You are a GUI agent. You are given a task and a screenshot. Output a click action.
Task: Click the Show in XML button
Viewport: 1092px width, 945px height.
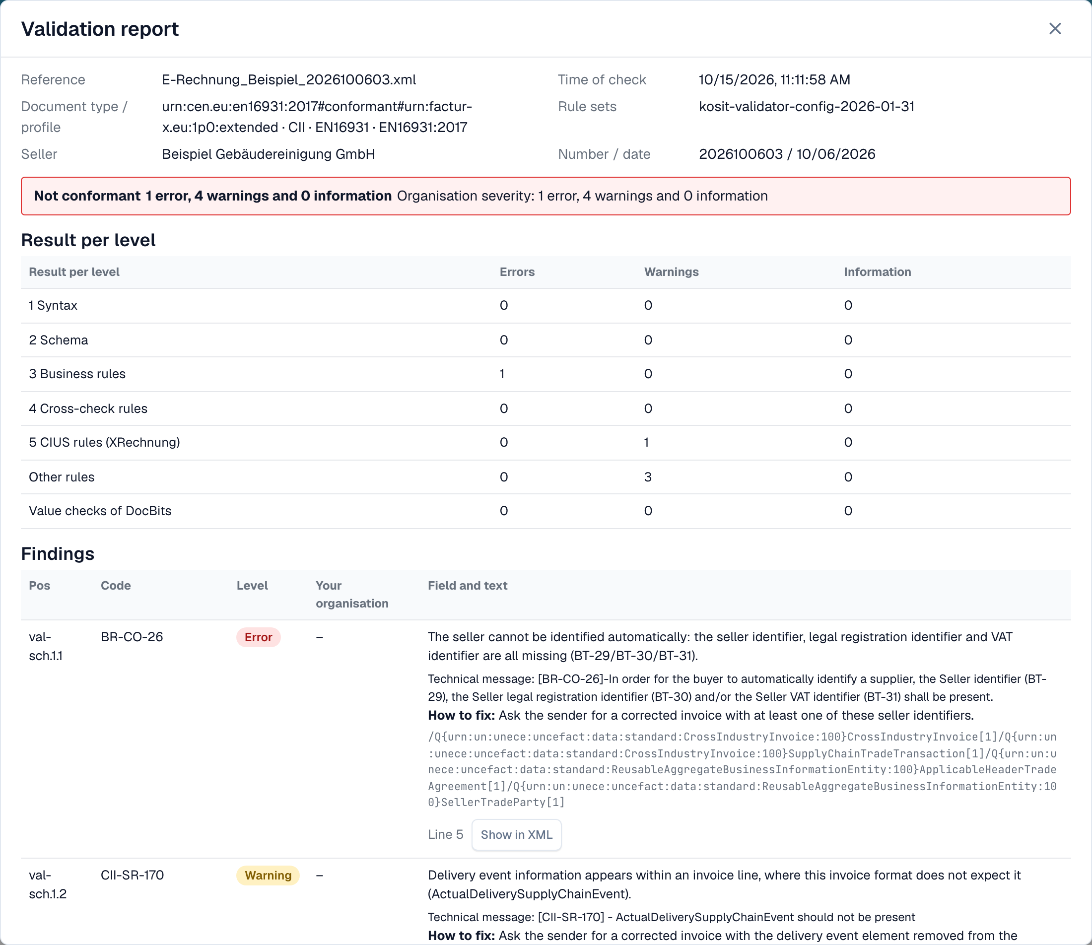pyautogui.click(x=516, y=834)
